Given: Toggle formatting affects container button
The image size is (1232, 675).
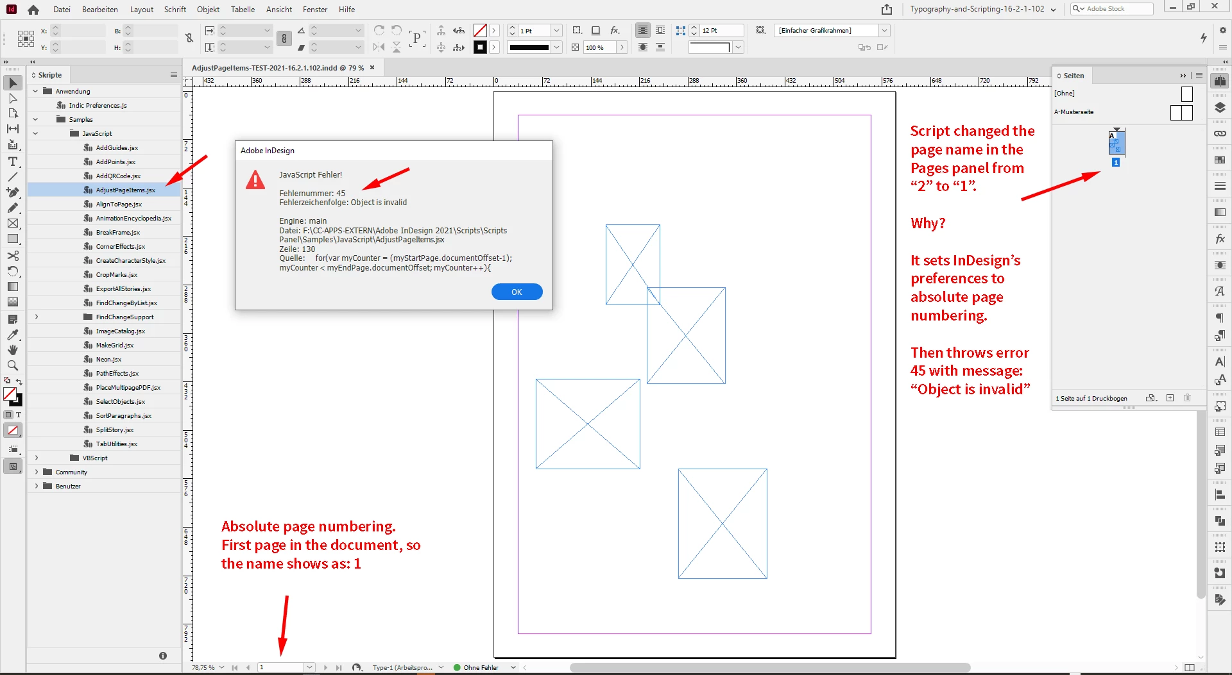Looking at the screenshot, I should click(x=8, y=415).
